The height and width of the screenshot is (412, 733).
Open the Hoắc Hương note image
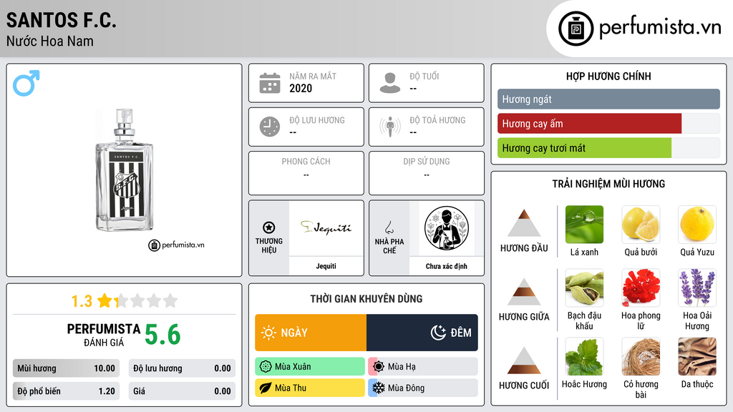[x=584, y=357]
